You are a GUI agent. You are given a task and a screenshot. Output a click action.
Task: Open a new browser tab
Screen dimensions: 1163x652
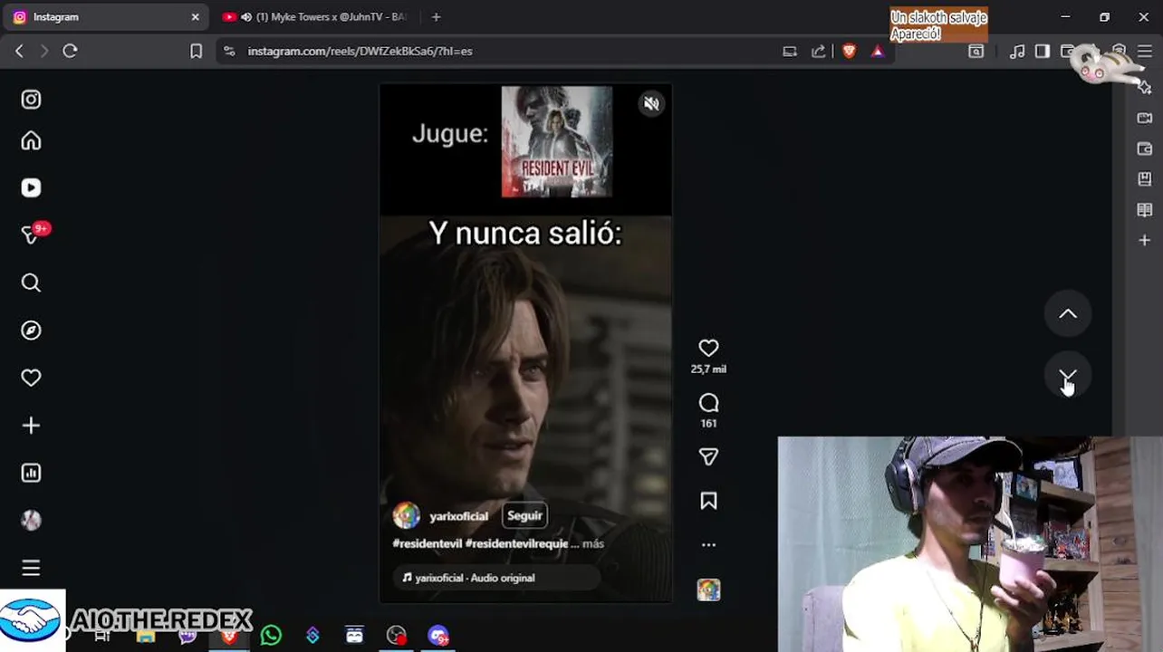pos(436,16)
